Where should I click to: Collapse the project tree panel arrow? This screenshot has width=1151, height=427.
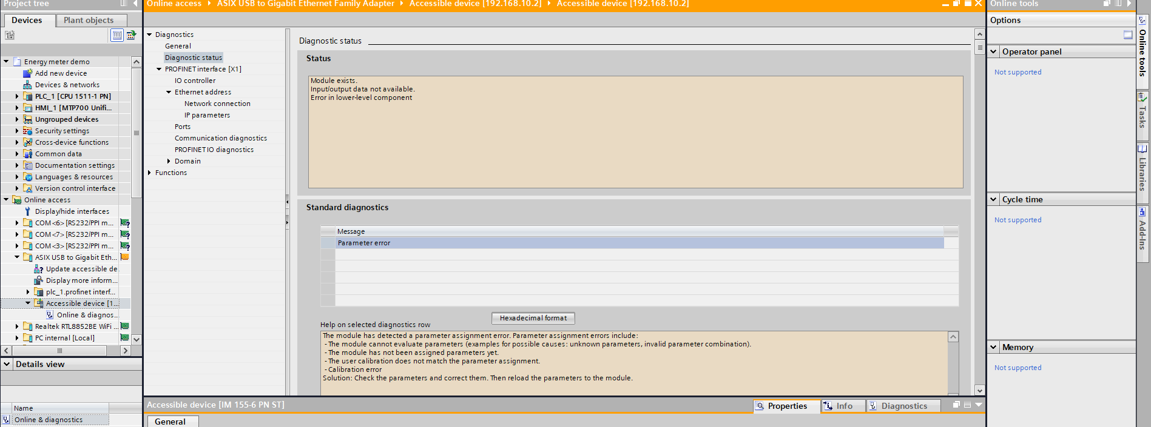(x=135, y=4)
